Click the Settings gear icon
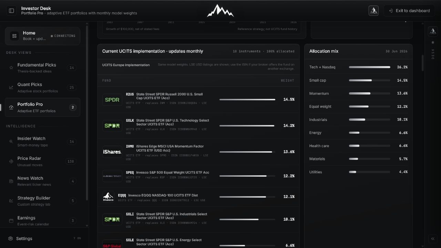The width and height of the screenshot is (441, 248). pos(11,238)
